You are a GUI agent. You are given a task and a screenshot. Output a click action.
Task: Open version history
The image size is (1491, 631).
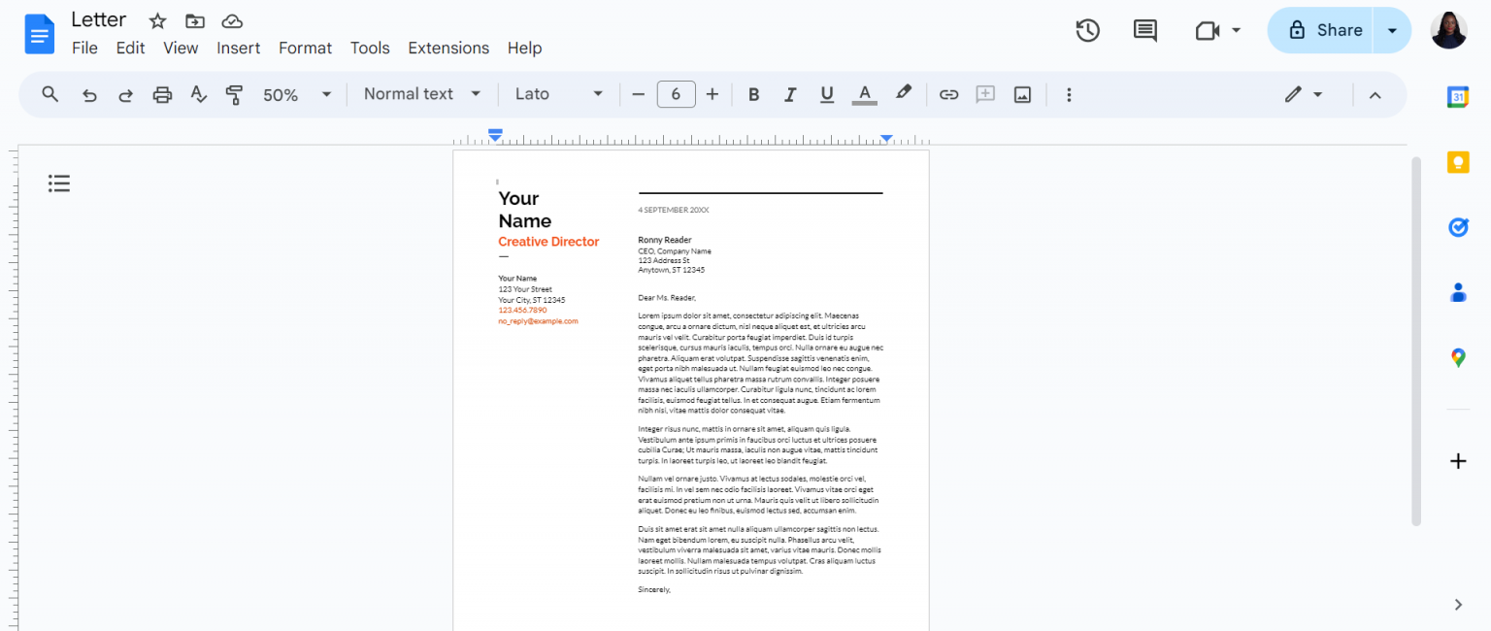point(1087,30)
